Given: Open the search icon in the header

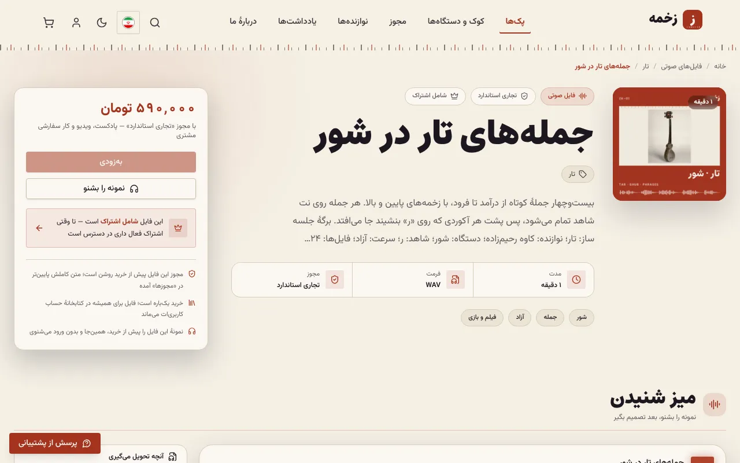Looking at the screenshot, I should coord(155,23).
